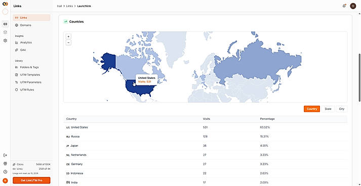Switch to the City view tab
The height and width of the screenshot is (186, 361).
(341, 109)
